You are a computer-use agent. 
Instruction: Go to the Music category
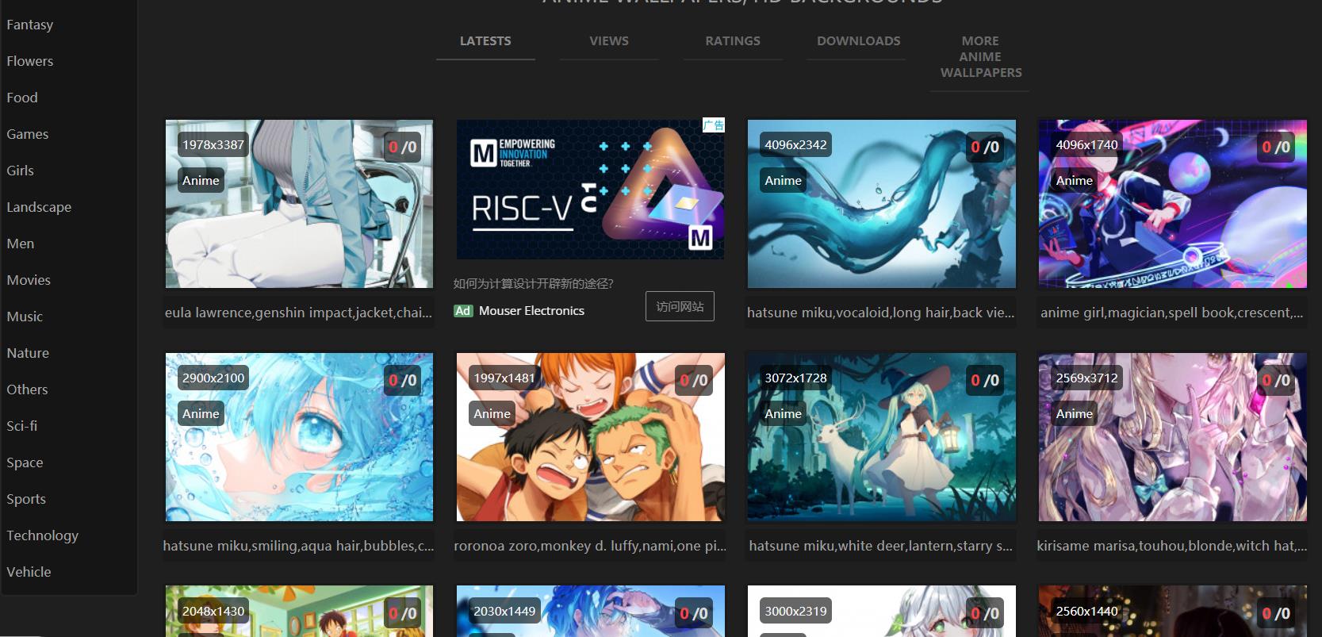coord(25,317)
